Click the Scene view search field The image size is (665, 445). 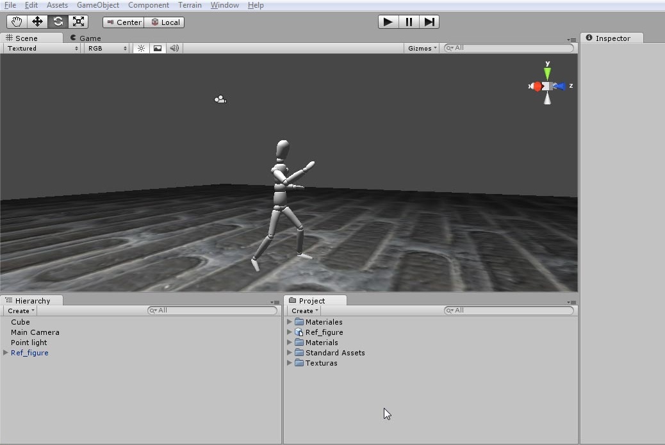(x=509, y=48)
